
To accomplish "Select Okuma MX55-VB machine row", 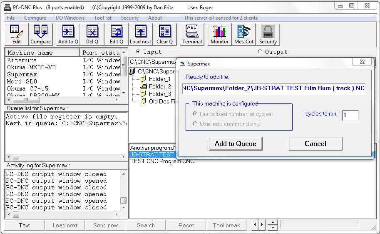I will point(63,67).
